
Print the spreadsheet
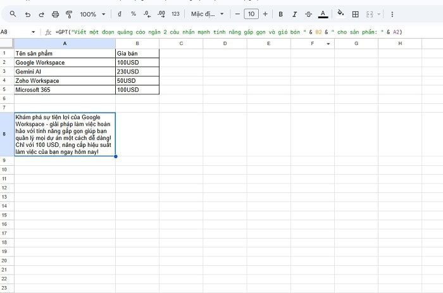55,14
